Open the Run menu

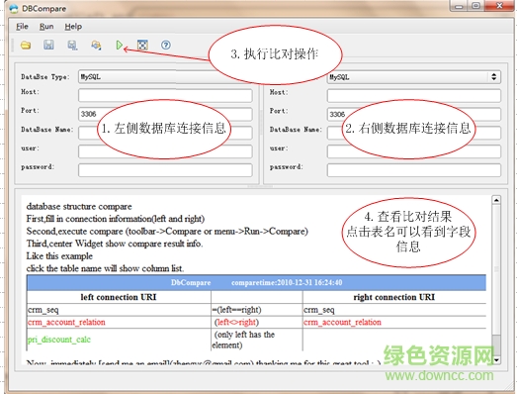coord(46,27)
